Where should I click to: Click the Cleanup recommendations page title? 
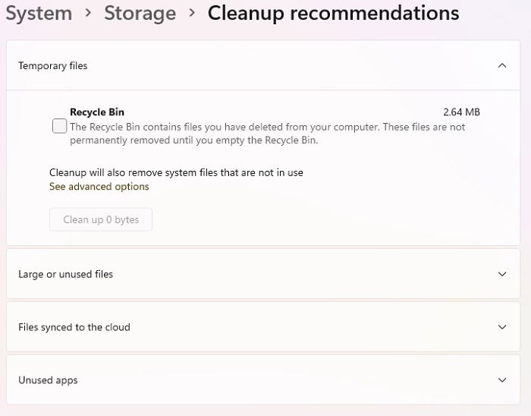(333, 14)
